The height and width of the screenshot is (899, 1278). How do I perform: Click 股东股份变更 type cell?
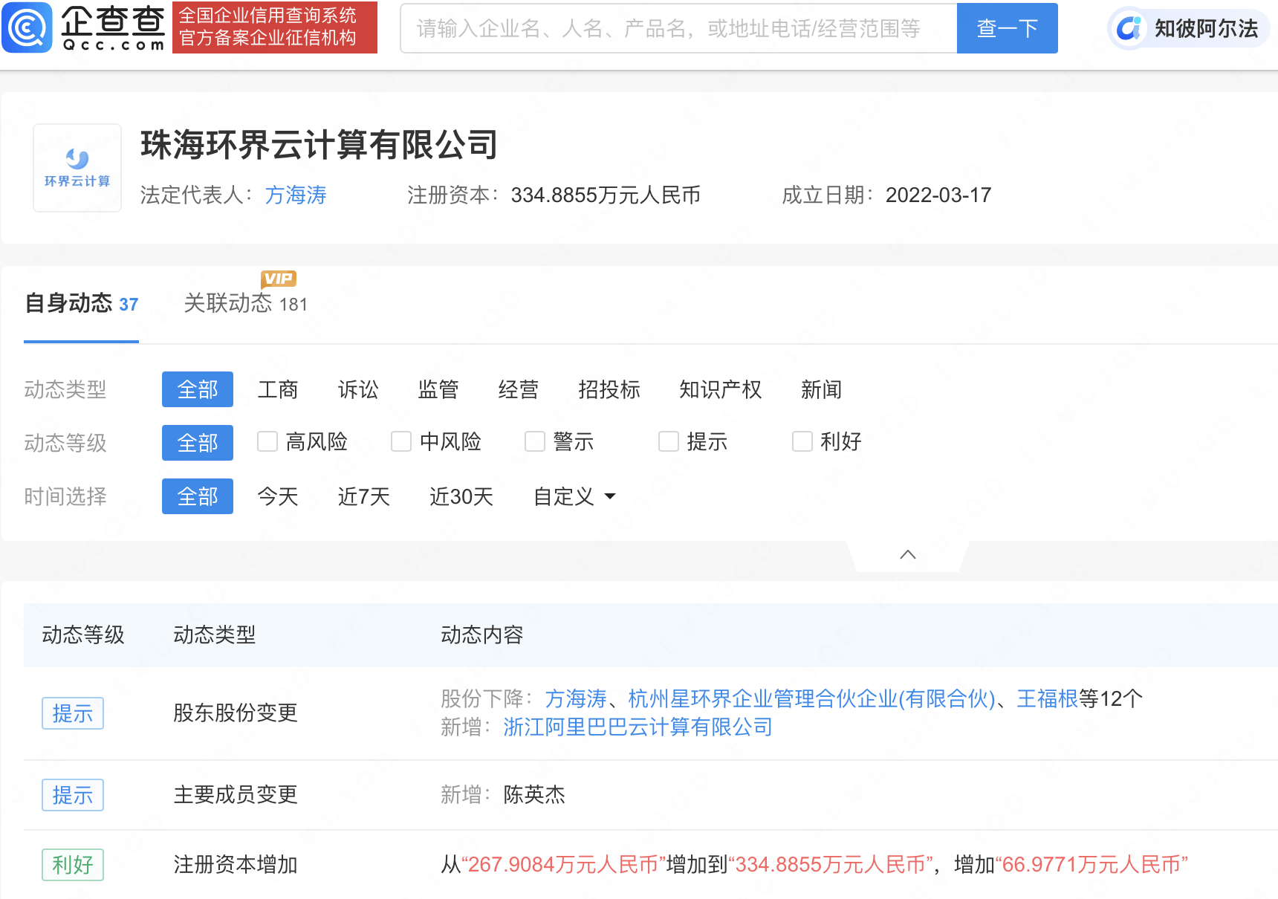[x=236, y=713]
